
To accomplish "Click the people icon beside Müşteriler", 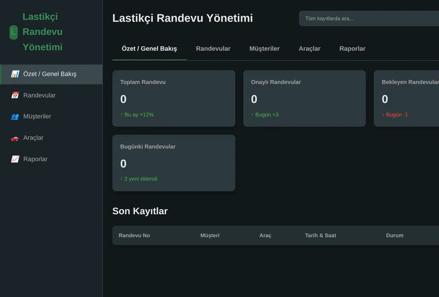I will tap(15, 116).
